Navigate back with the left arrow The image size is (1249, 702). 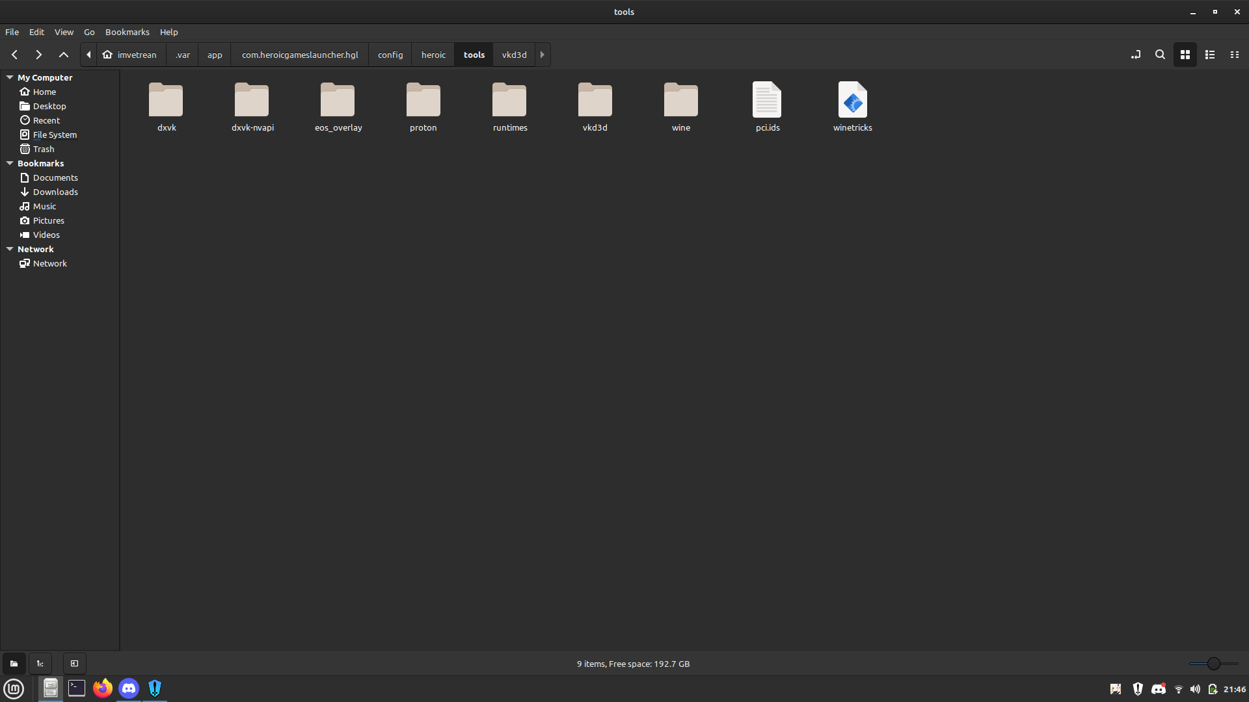[14, 55]
